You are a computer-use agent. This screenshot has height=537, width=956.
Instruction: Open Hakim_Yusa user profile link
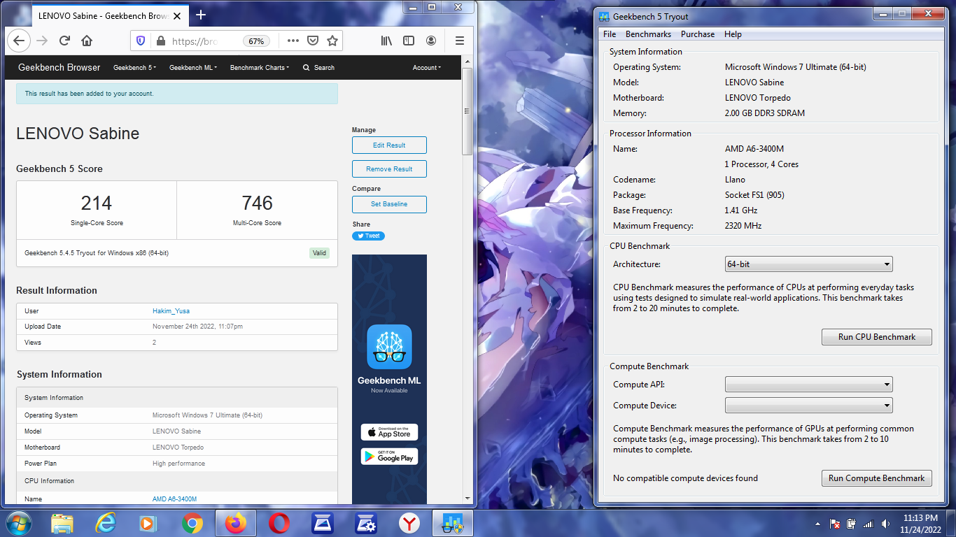(x=171, y=310)
